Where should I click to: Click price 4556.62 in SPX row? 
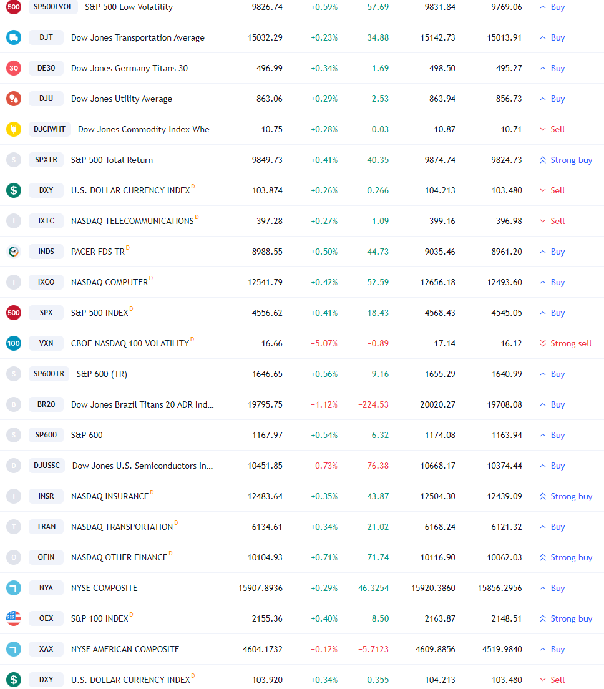[267, 313]
